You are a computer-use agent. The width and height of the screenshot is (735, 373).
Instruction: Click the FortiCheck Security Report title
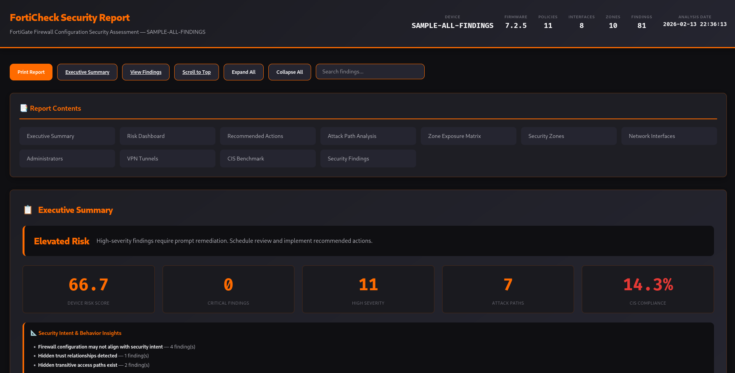pyautogui.click(x=70, y=17)
